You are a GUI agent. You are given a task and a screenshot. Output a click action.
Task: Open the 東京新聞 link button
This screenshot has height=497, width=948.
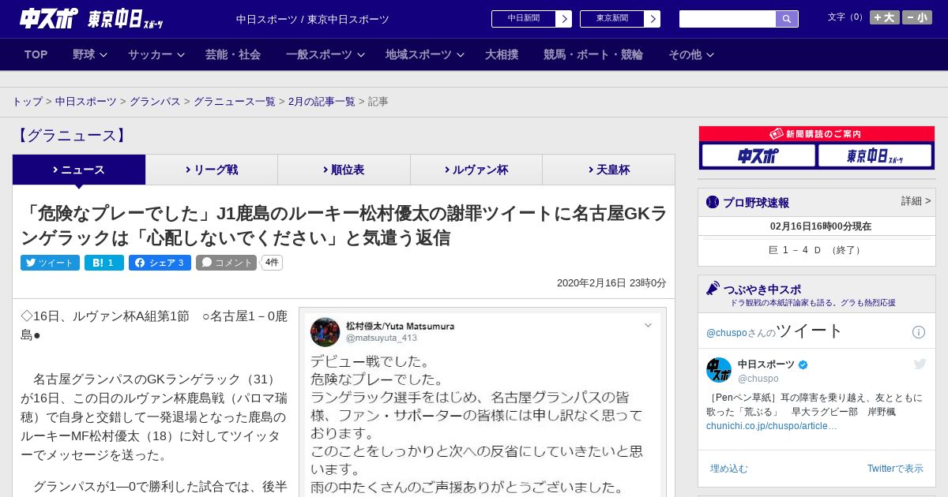coord(611,19)
